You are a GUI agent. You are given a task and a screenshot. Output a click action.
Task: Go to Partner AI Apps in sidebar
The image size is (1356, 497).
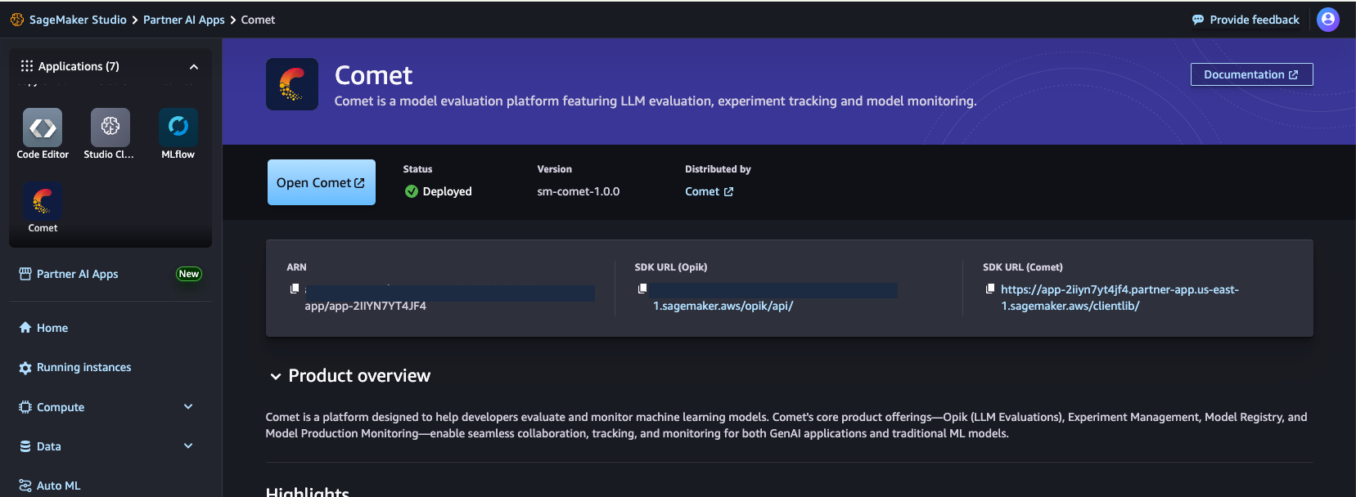[x=78, y=274]
